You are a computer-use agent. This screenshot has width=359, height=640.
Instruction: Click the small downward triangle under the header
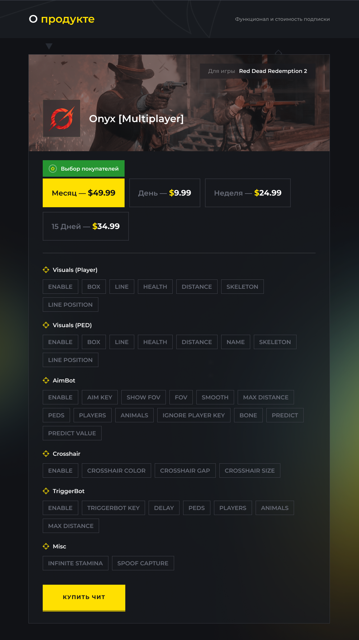point(49,46)
